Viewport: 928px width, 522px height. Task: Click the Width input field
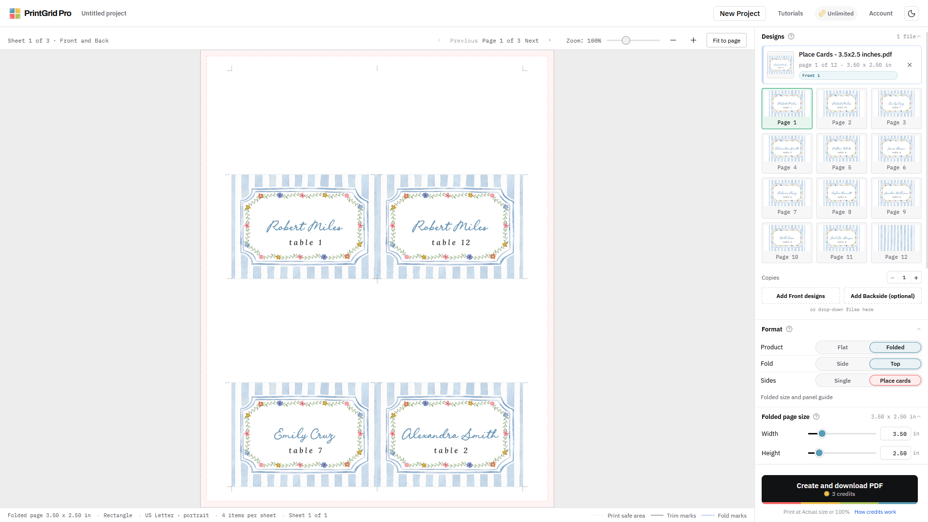click(x=895, y=434)
